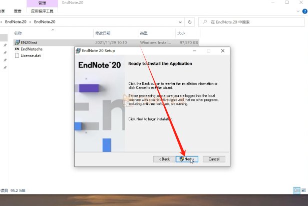Select the License.dat file
Image resolution: width=308 pixels, height=206 pixels.
point(31,55)
